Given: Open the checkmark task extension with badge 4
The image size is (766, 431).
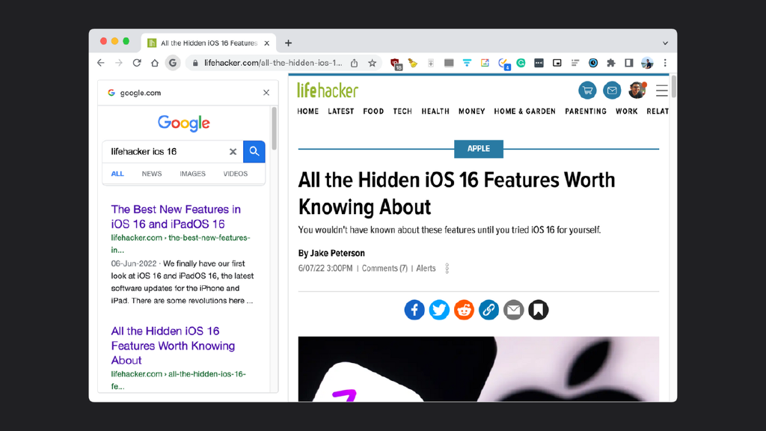Looking at the screenshot, I should pyautogui.click(x=503, y=64).
